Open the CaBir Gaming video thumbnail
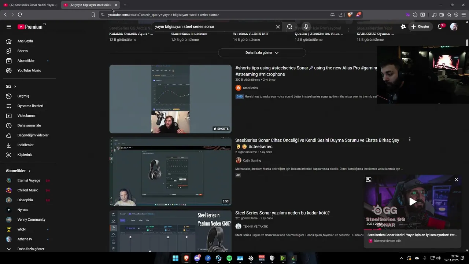The width and height of the screenshot is (469, 264). pos(170,172)
